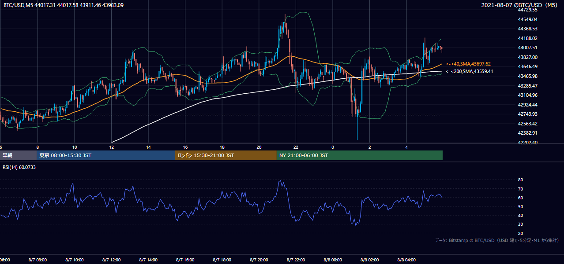This screenshot has width=564, height=264.
Task: Click the RSI scale value 70
Action: [x=520, y=189]
